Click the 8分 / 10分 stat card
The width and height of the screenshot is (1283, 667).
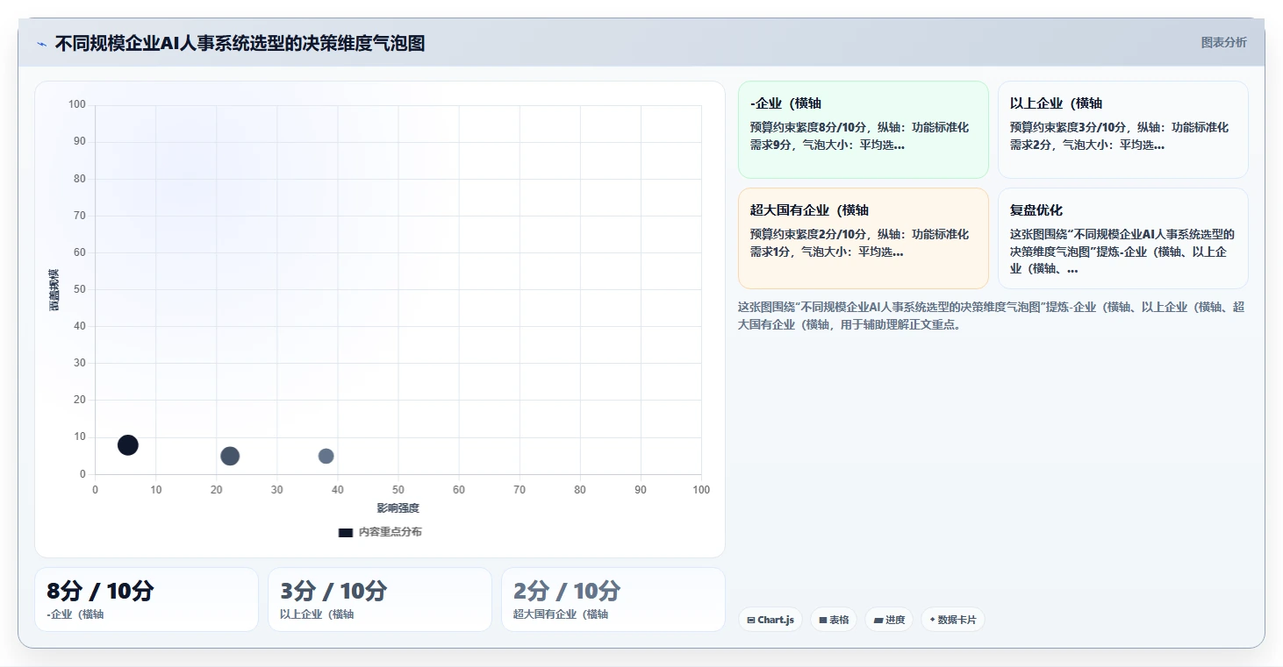point(147,600)
